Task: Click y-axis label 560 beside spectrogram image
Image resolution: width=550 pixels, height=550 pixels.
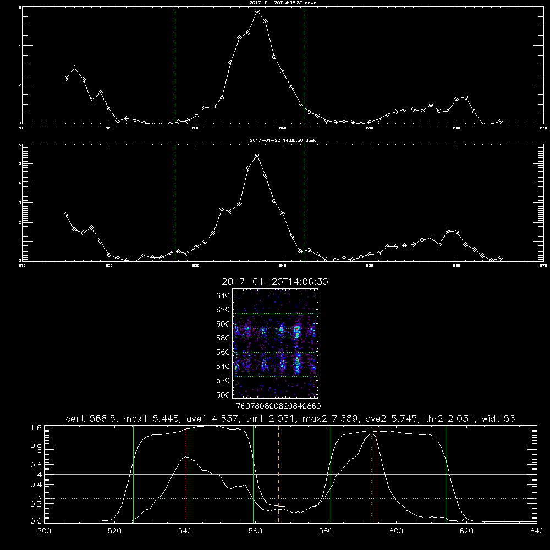Action: tap(223, 352)
